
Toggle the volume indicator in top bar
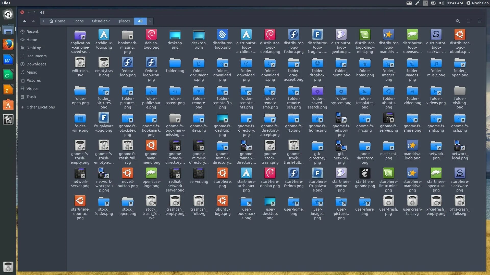point(442,3)
